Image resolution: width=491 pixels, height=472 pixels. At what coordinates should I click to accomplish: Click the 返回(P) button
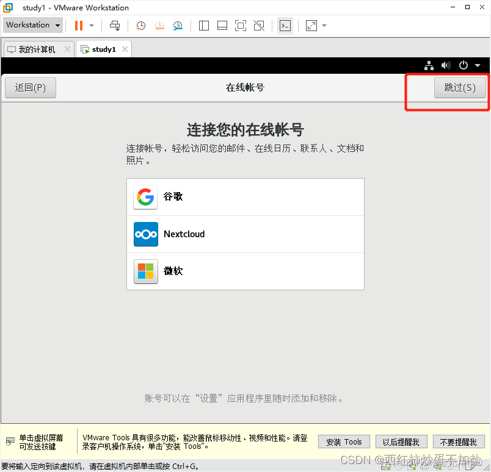pyautogui.click(x=31, y=88)
